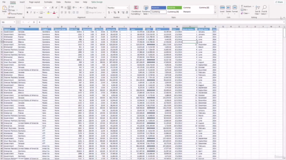Increase font size with the larger A icon

pos(53,8)
